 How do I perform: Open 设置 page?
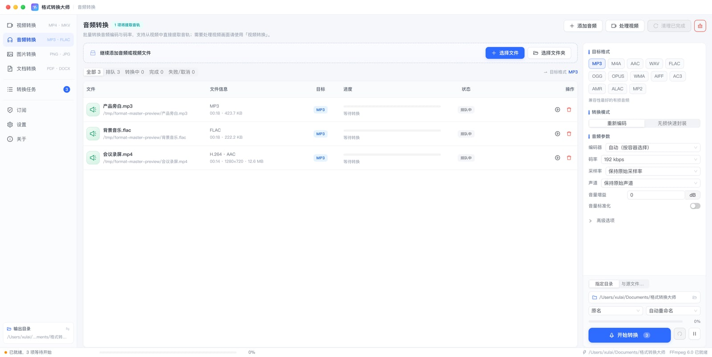pos(38,124)
